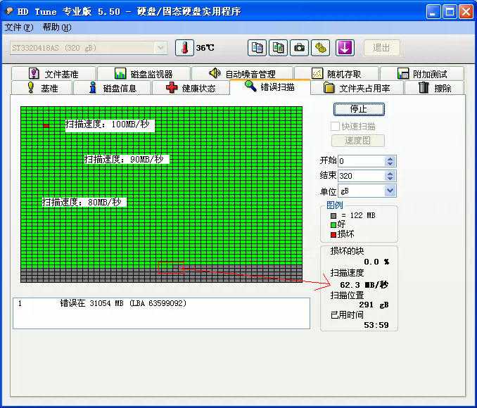Click the red damaged block in scan grid

pyautogui.click(x=46, y=125)
